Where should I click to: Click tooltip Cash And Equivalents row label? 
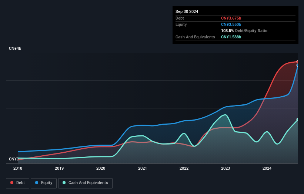click(x=195, y=37)
